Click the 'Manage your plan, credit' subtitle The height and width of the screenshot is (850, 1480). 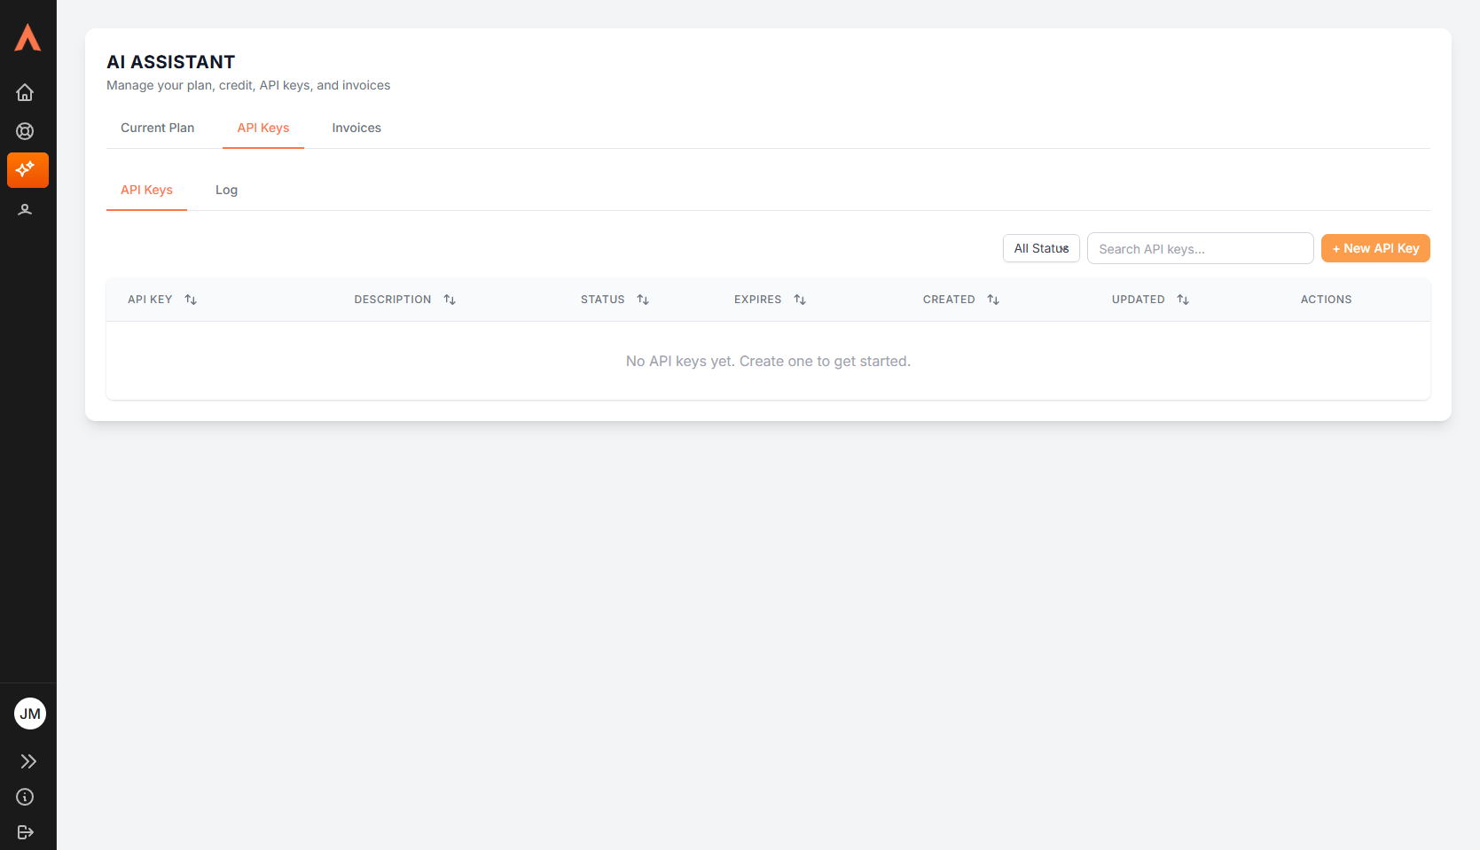(248, 85)
